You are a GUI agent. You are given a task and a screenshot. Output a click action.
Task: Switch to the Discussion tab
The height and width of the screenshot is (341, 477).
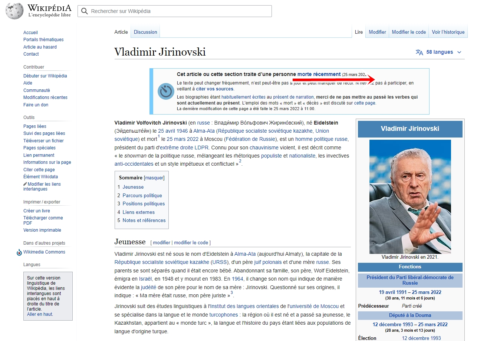tap(145, 32)
